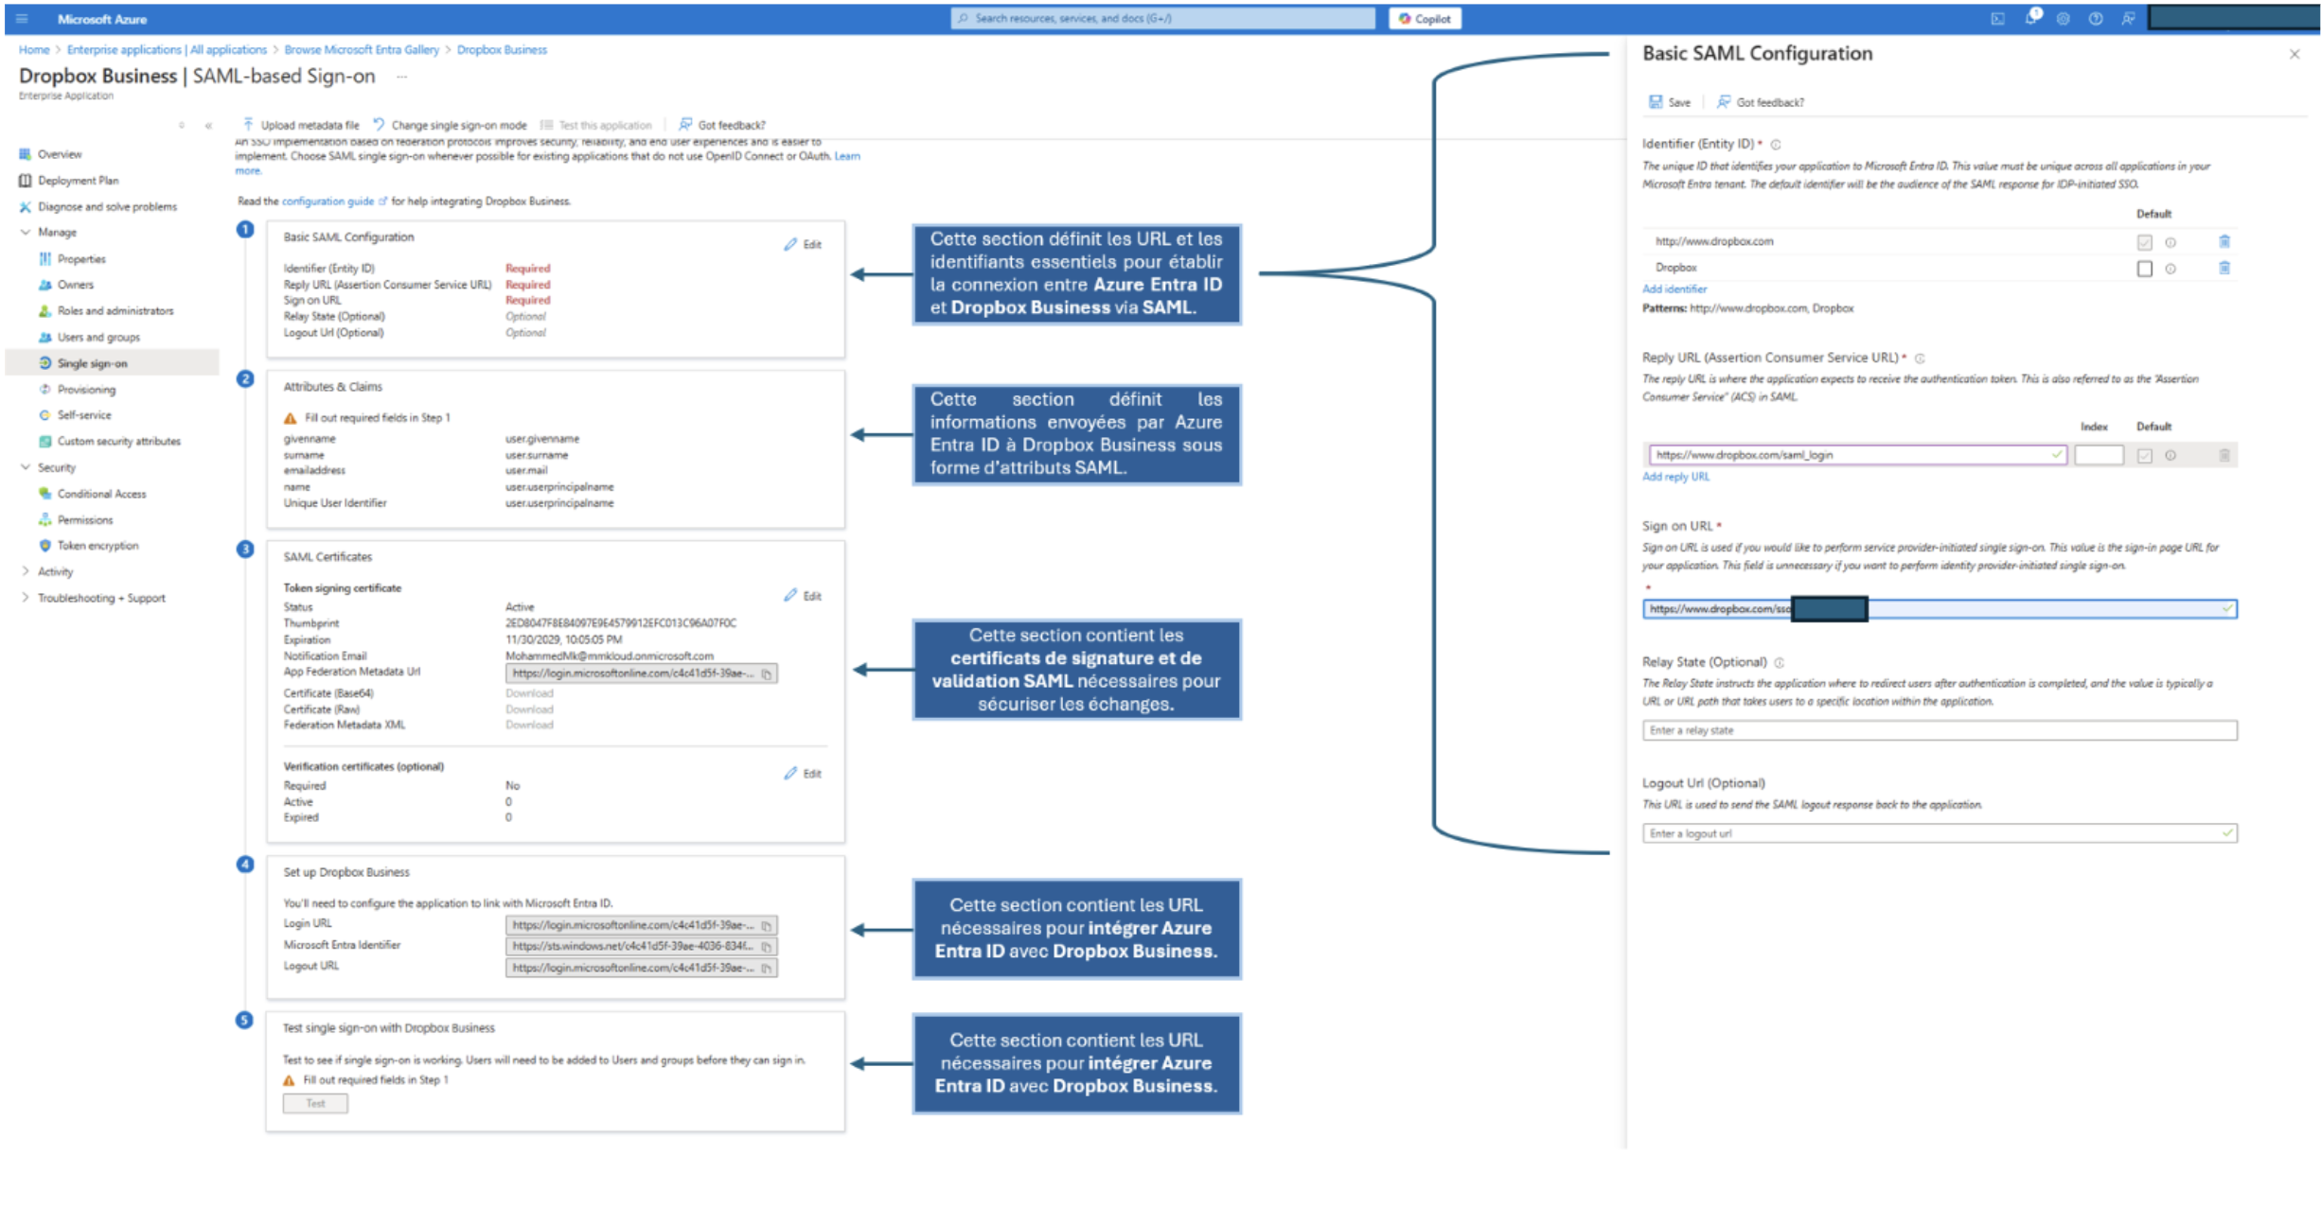This screenshot has height=1207, width=2321.
Task: Click the Properties icon in the sidebar
Action: (x=45, y=259)
